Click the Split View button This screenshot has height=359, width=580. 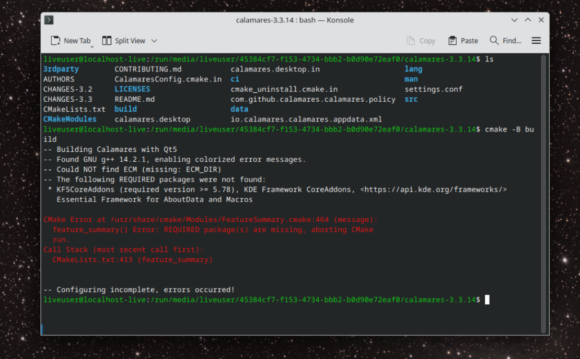(x=124, y=41)
